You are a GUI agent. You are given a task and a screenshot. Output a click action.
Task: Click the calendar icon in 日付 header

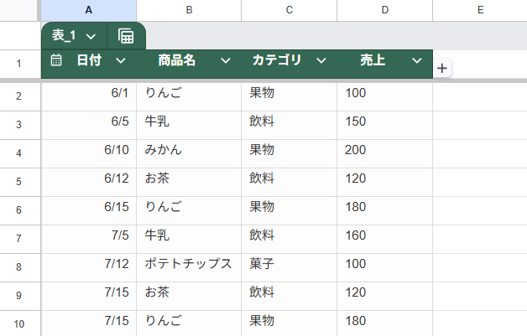pyautogui.click(x=56, y=60)
